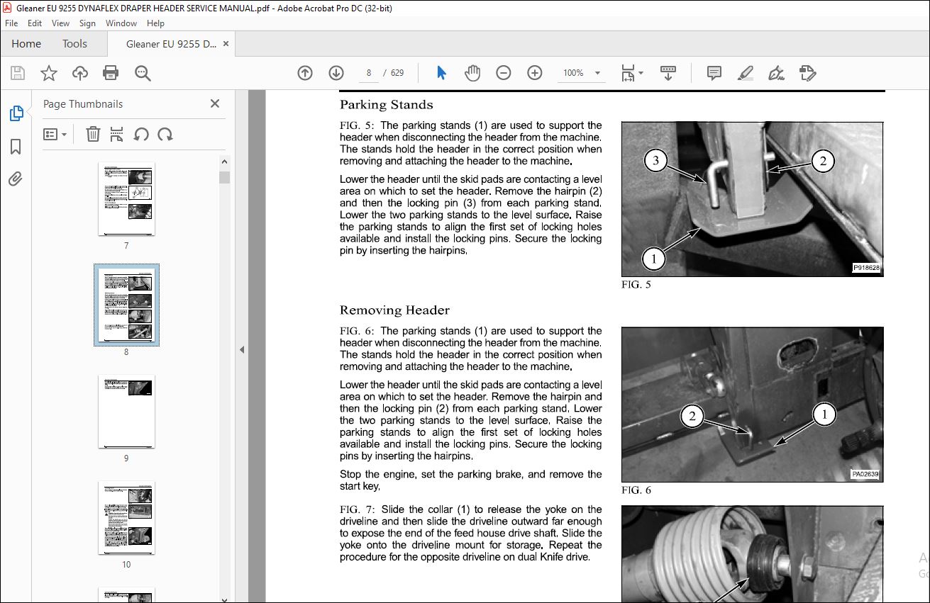Rotate pages counterclockwise icon
Screen dimensions: 930x603
[141, 134]
